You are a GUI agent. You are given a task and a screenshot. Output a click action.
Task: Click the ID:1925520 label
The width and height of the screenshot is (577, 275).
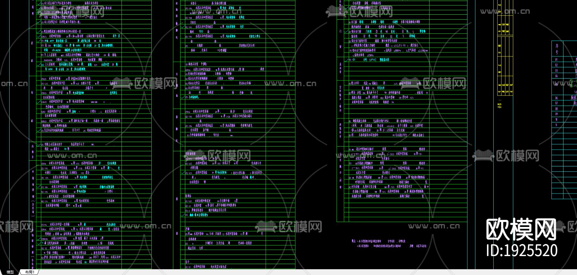click(x=522, y=250)
